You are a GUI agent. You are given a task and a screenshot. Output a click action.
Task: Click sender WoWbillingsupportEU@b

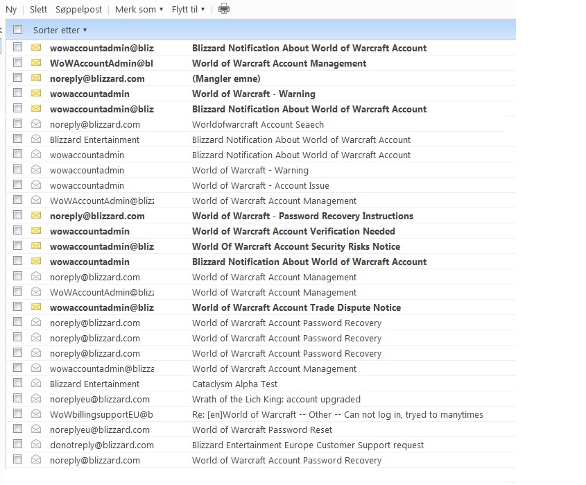click(101, 415)
